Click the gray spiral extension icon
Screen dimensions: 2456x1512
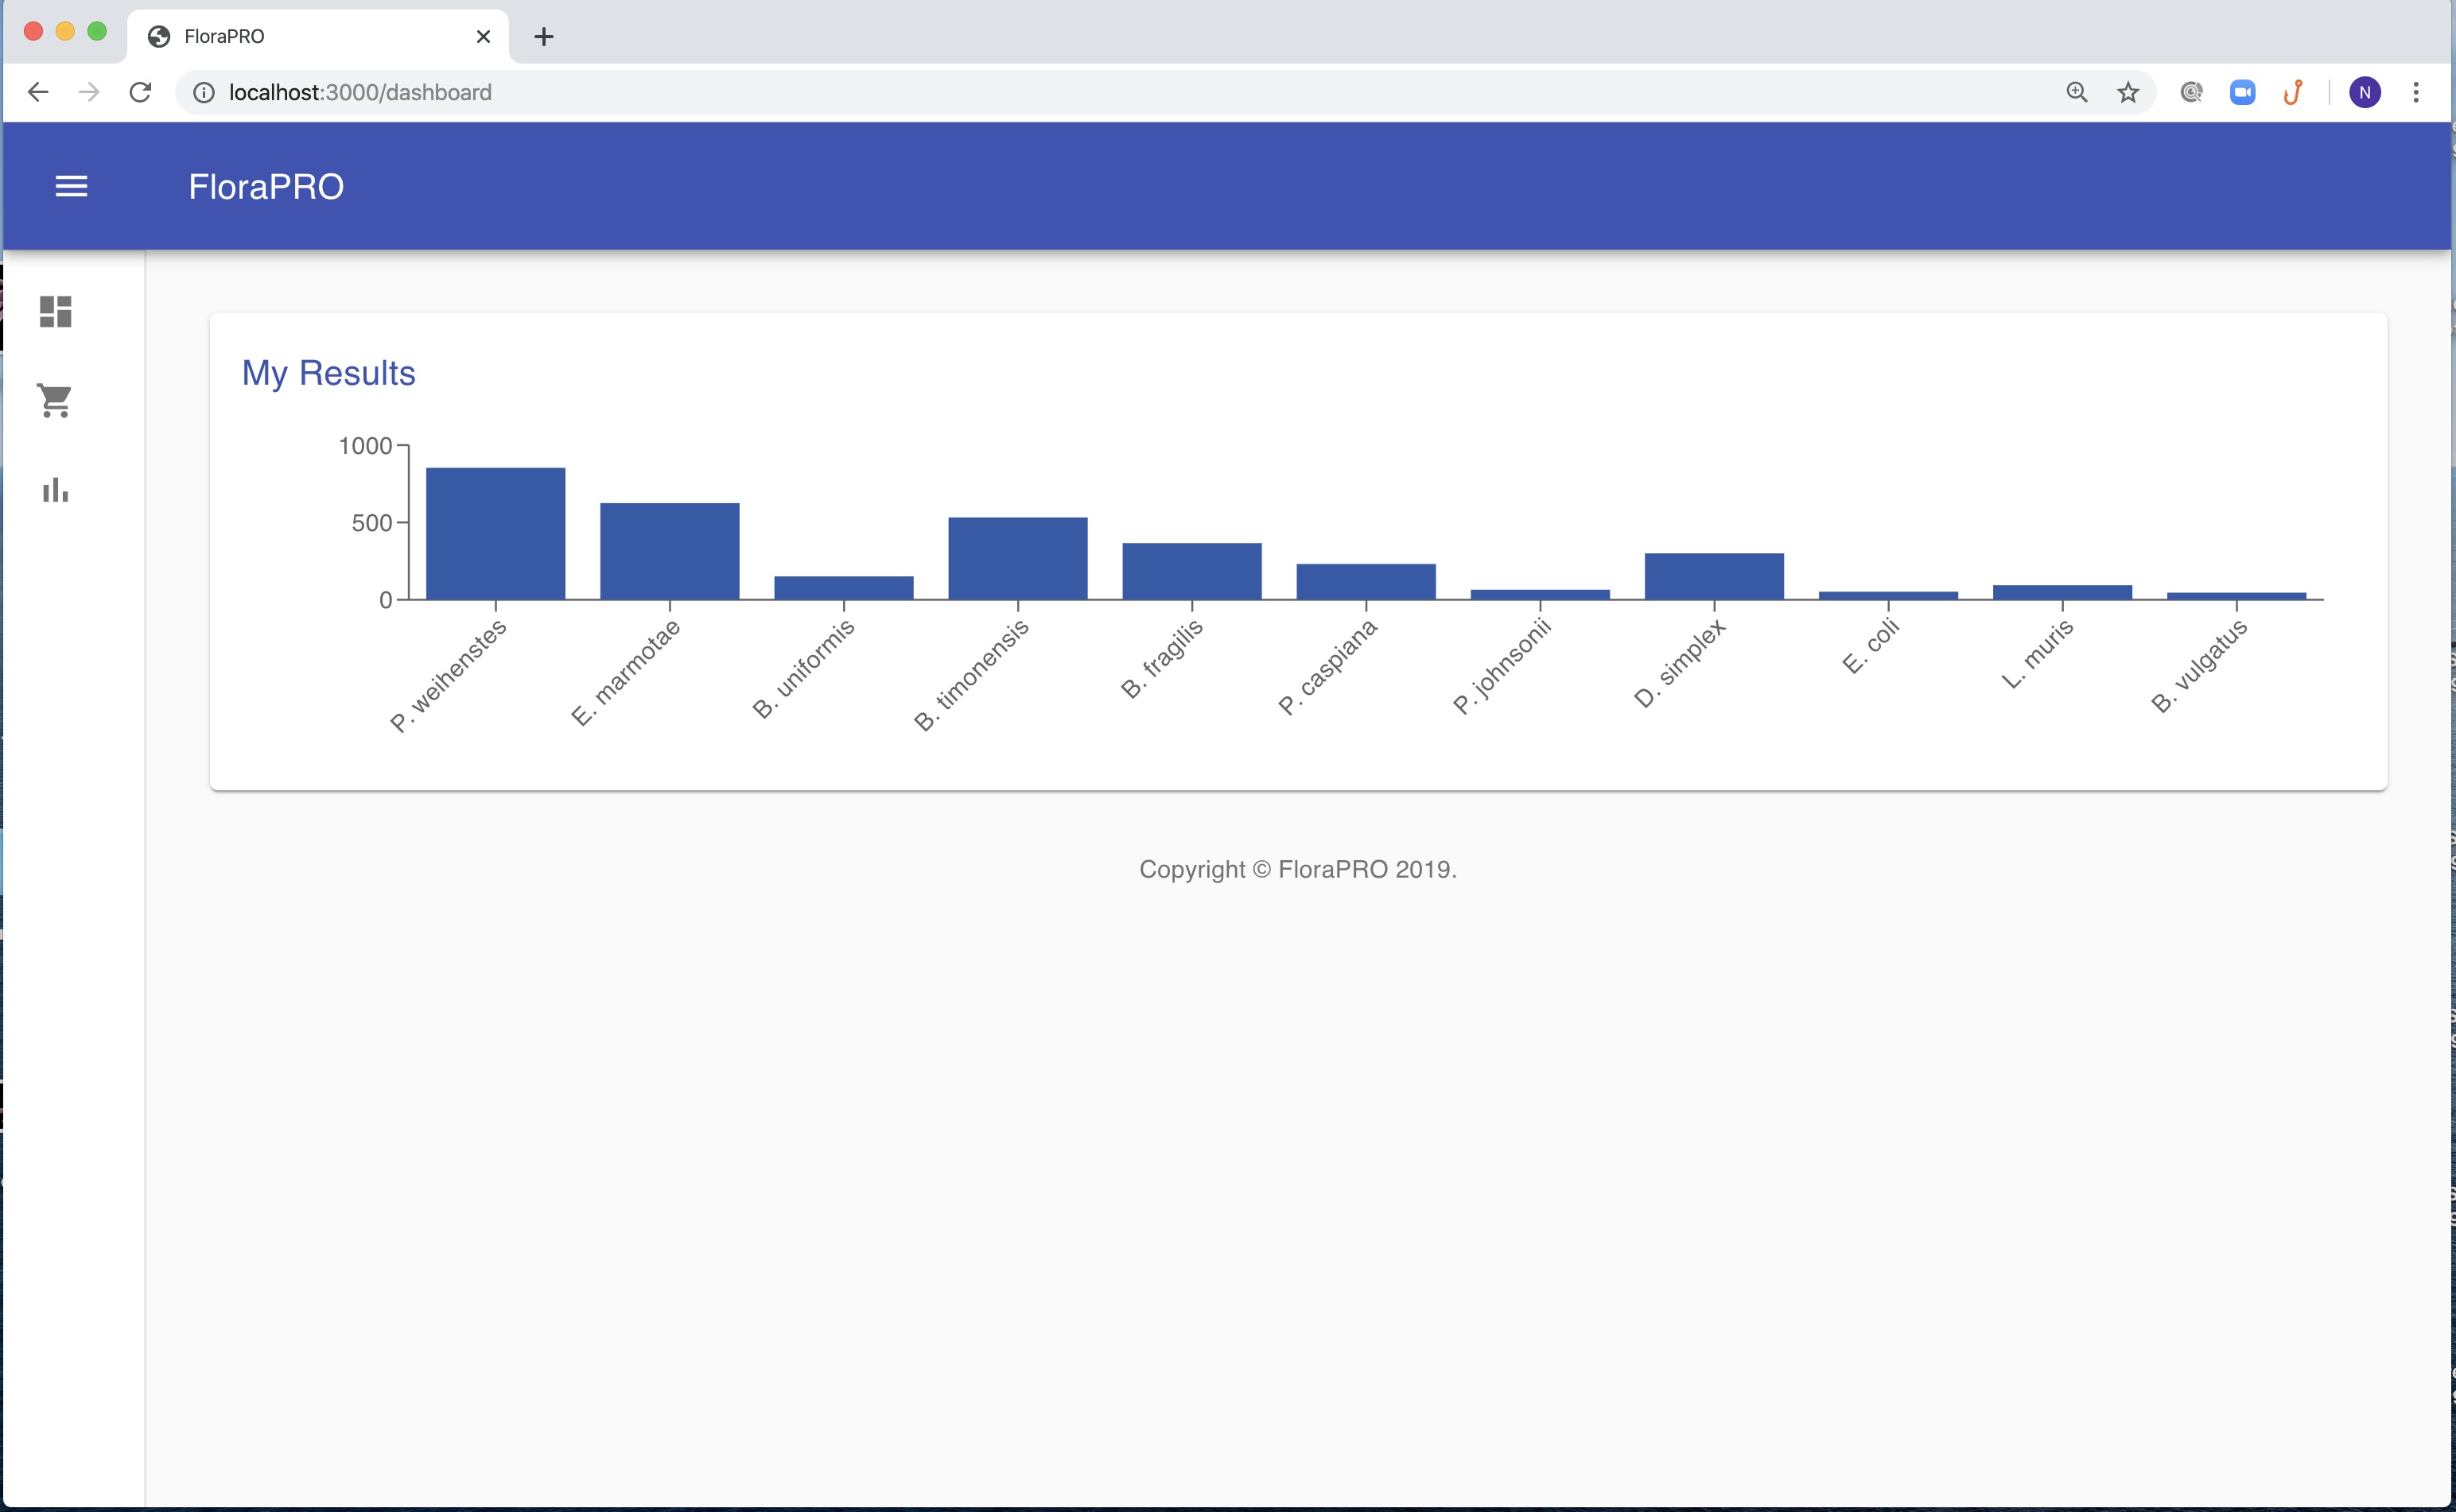click(2191, 92)
